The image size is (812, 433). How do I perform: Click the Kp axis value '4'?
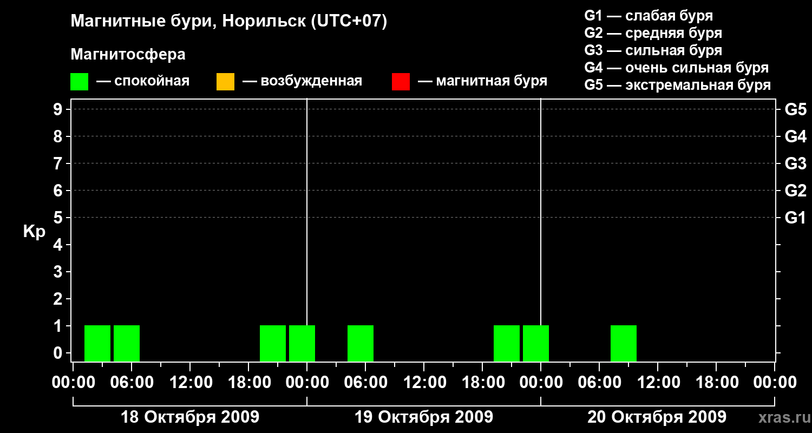58,245
